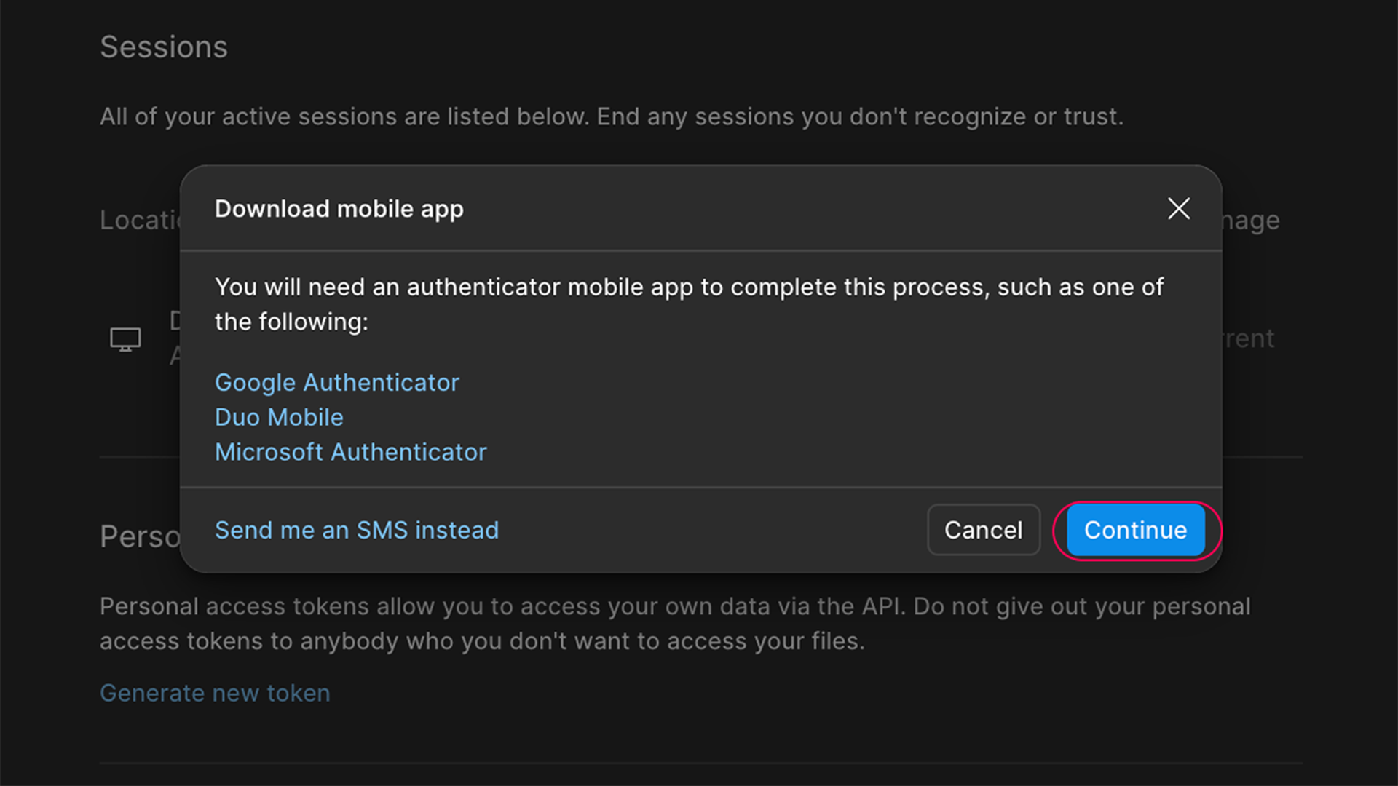This screenshot has width=1398, height=786.
Task: Open the Google Authenticator link
Action: (336, 383)
